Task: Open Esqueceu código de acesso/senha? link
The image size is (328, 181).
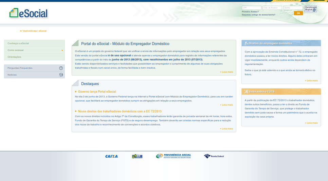Action: point(258,15)
